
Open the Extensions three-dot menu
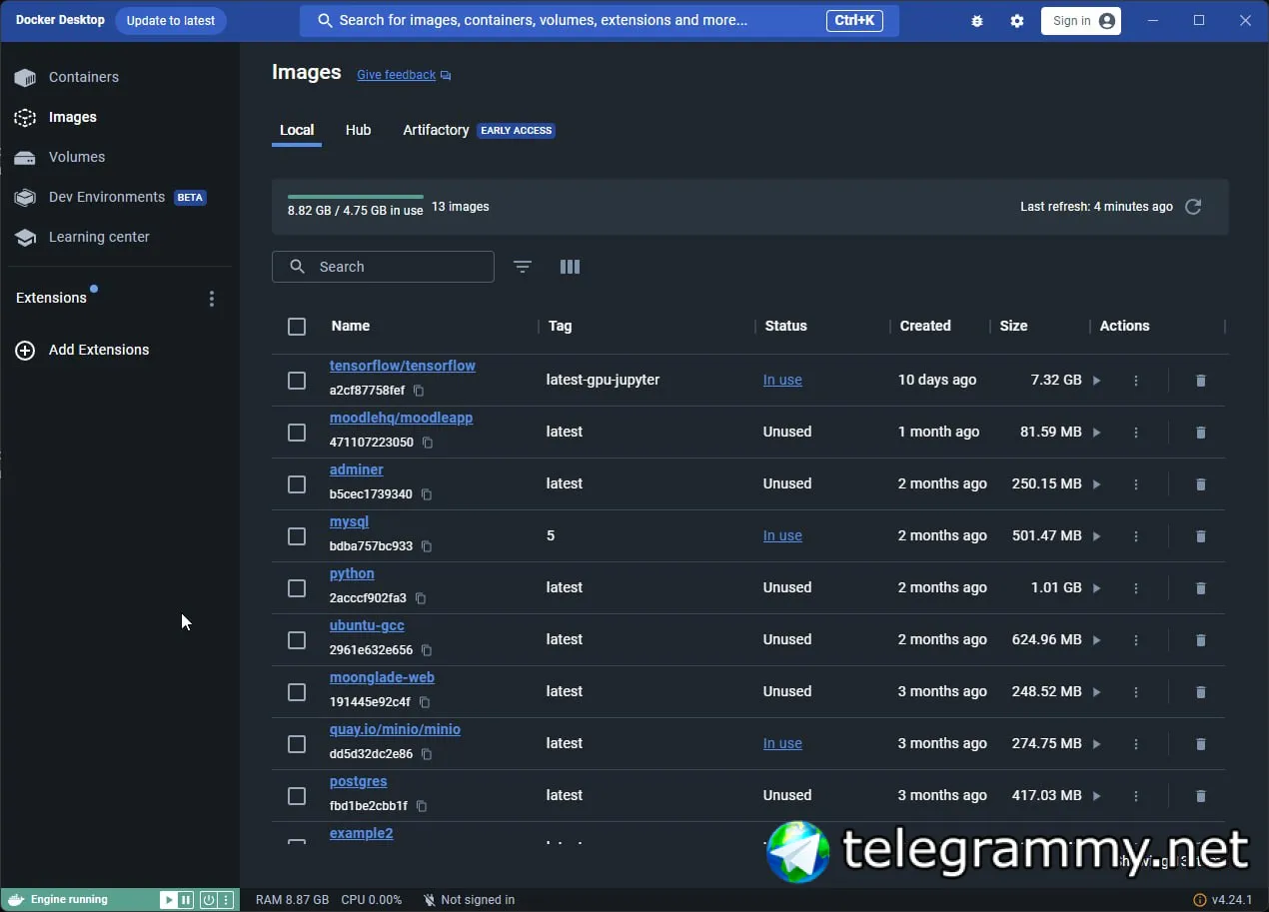(x=211, y=299)
